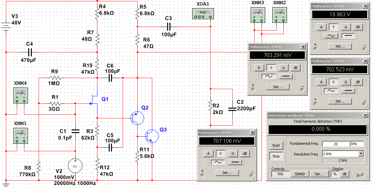Open Set... in distortion analyzer controls
Viewport: 372px width, 188px height.
click(319, 174)
